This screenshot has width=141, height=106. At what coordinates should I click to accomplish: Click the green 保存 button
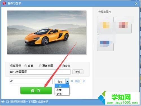click(36, 90)
